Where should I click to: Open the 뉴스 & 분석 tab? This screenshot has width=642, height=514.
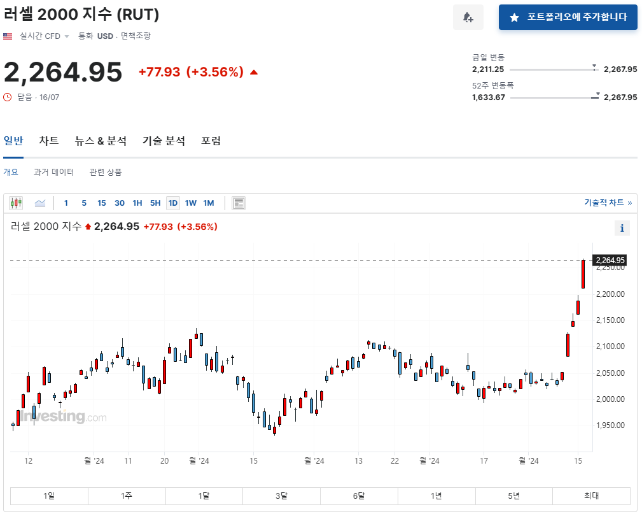pos(101,141)
